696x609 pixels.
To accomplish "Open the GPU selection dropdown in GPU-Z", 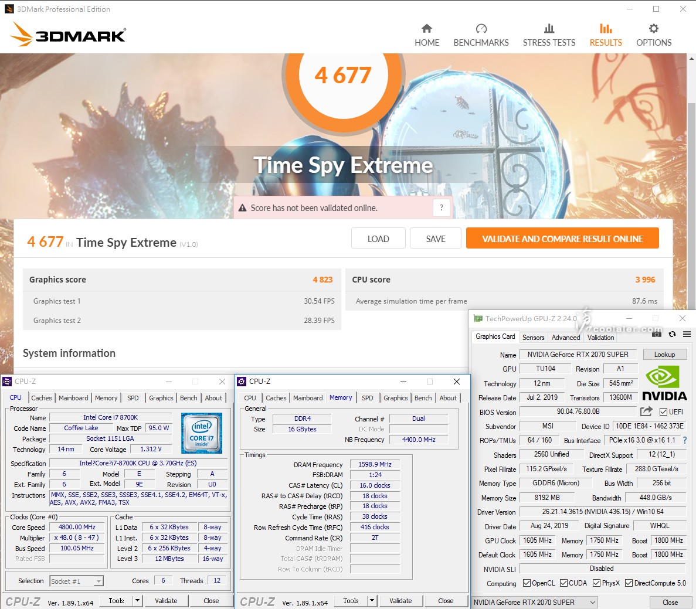I will pyautogui.click(x=535, y=602).
